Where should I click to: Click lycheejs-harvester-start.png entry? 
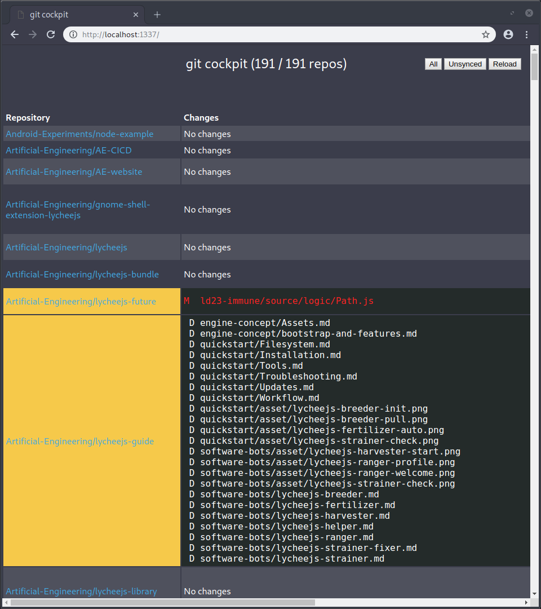[x=330, y=452]
